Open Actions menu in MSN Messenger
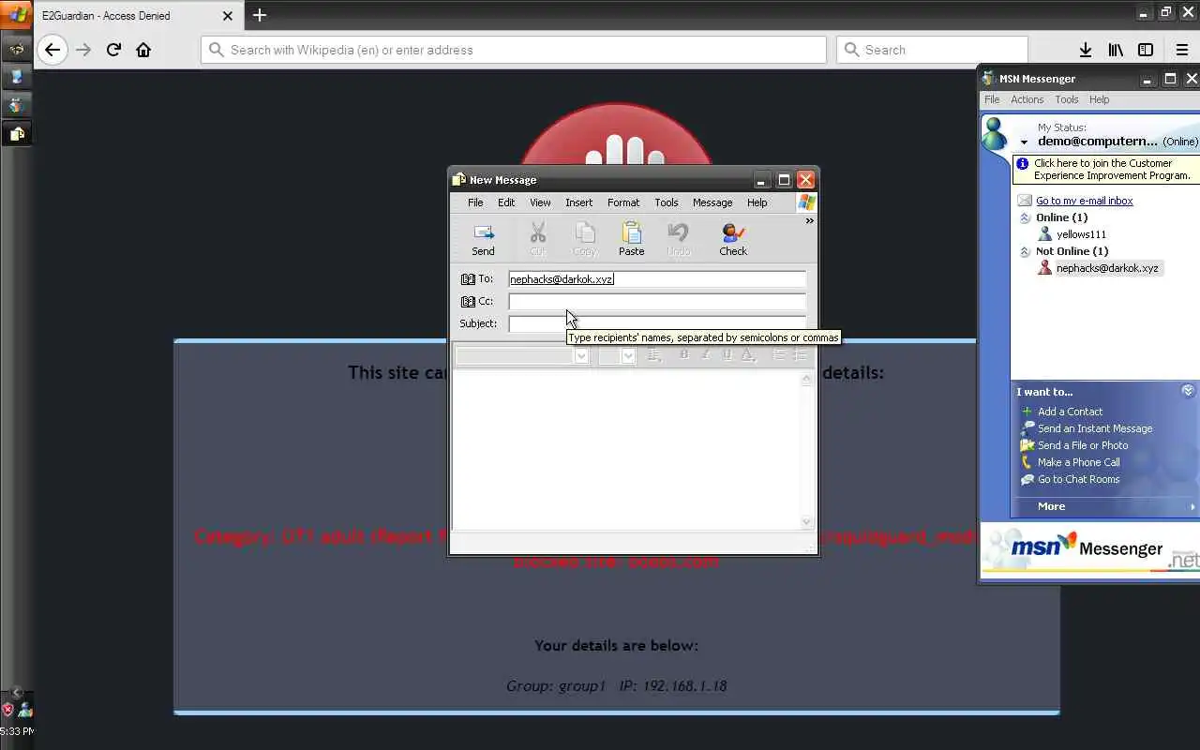Viewport: 1200px width, 750px height. 1027,99
